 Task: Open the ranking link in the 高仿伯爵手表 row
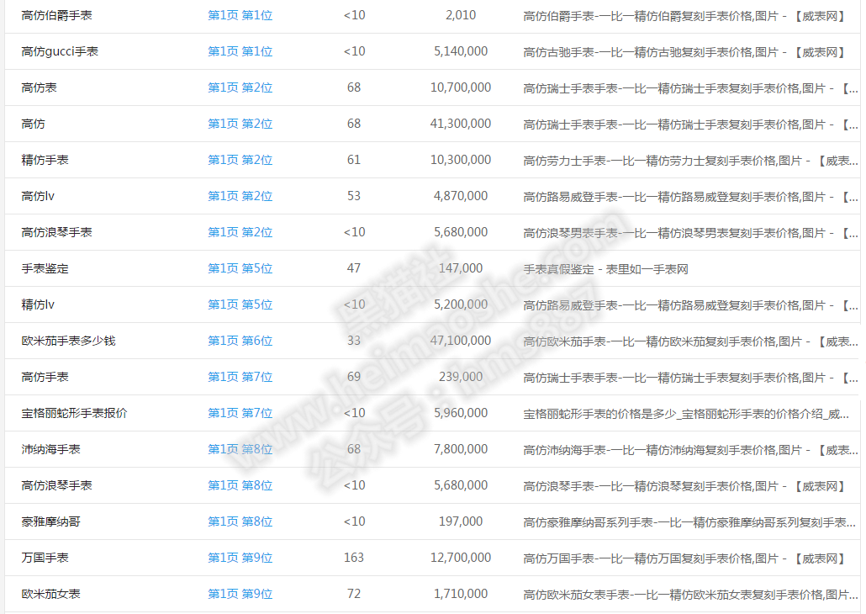point(240,15)
